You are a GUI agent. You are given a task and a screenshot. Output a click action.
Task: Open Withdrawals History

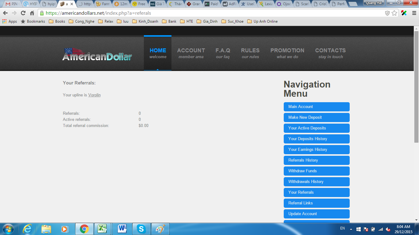point(317,182)
